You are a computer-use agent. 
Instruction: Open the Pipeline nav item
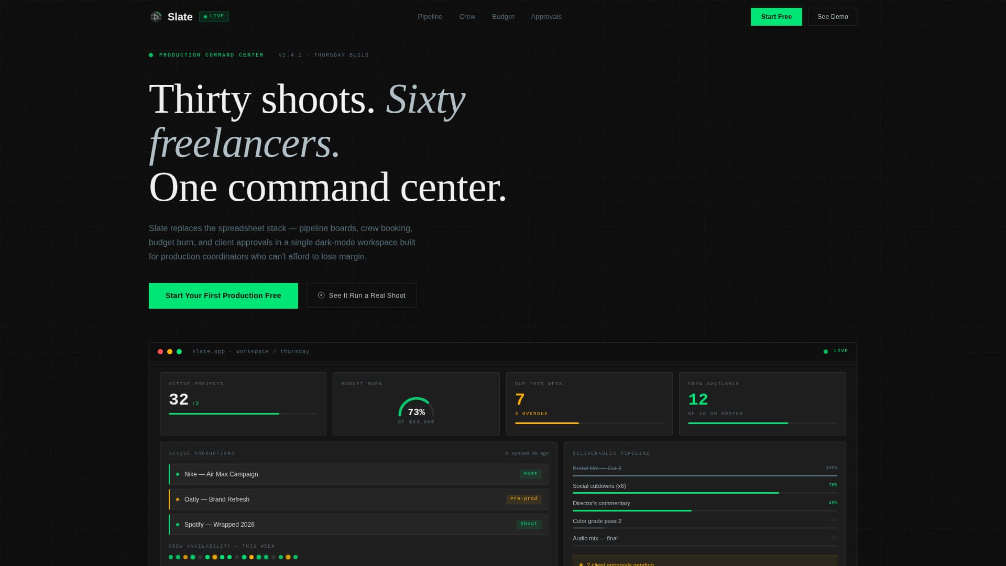click(430, 17)
